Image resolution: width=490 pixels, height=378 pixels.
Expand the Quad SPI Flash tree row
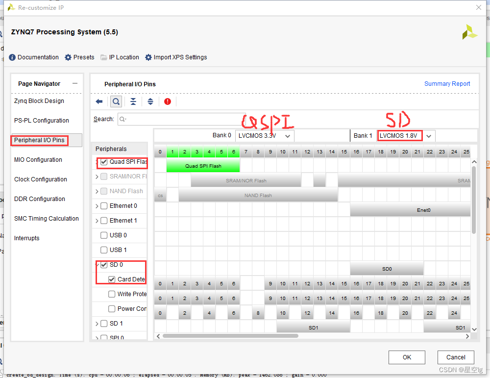pos(97,162)
